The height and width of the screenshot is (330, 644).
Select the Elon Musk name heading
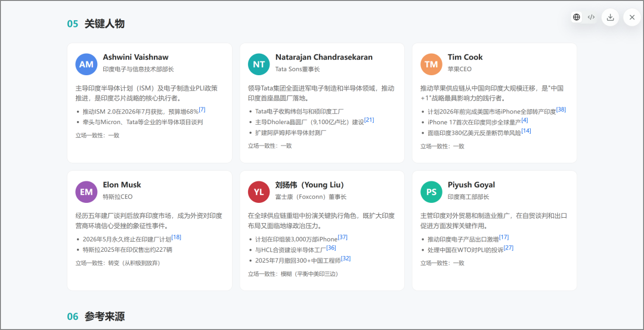point(122,185)
